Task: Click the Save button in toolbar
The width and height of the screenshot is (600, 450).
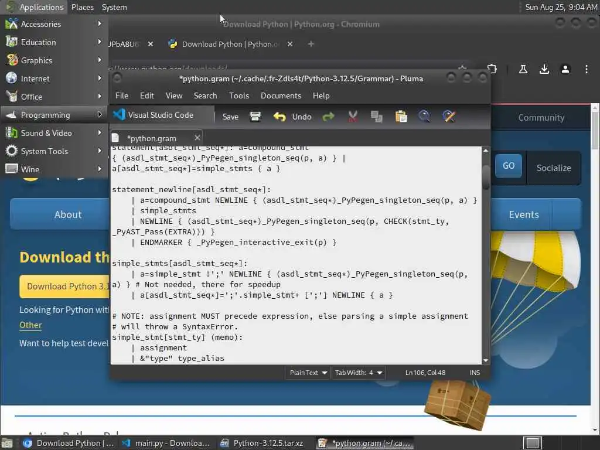Action: (x=230, y=117)
